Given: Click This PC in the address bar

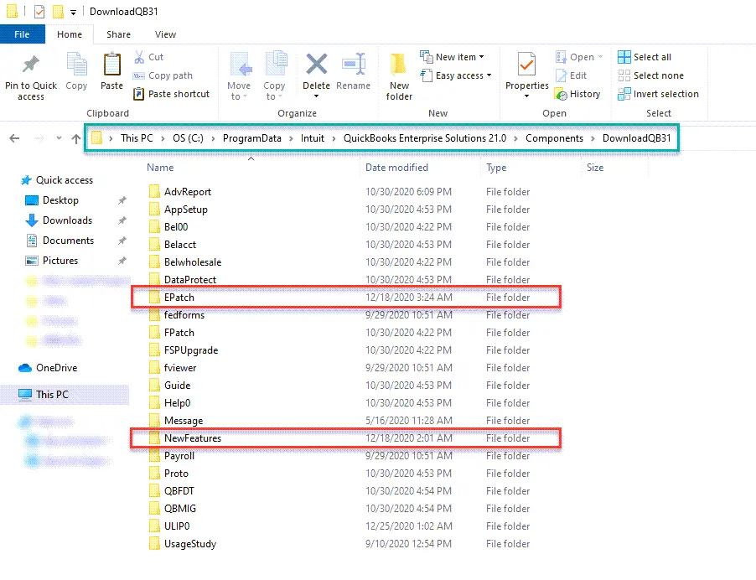Looking at the screenshot, I should (x=137, y=138).
